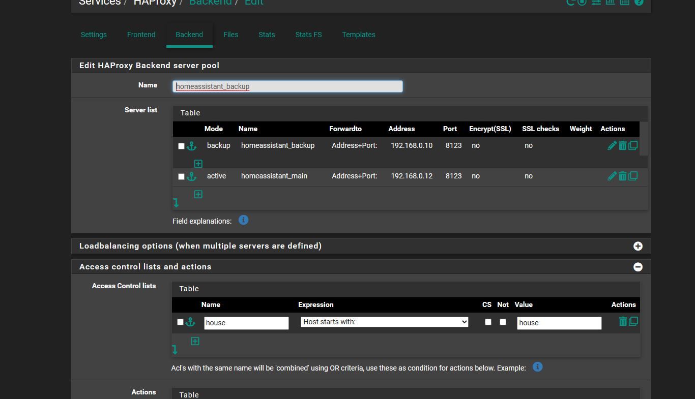Click homeassistant_main name in server list
Viewport: 695px width, 399px height.
tap(274, 176)
